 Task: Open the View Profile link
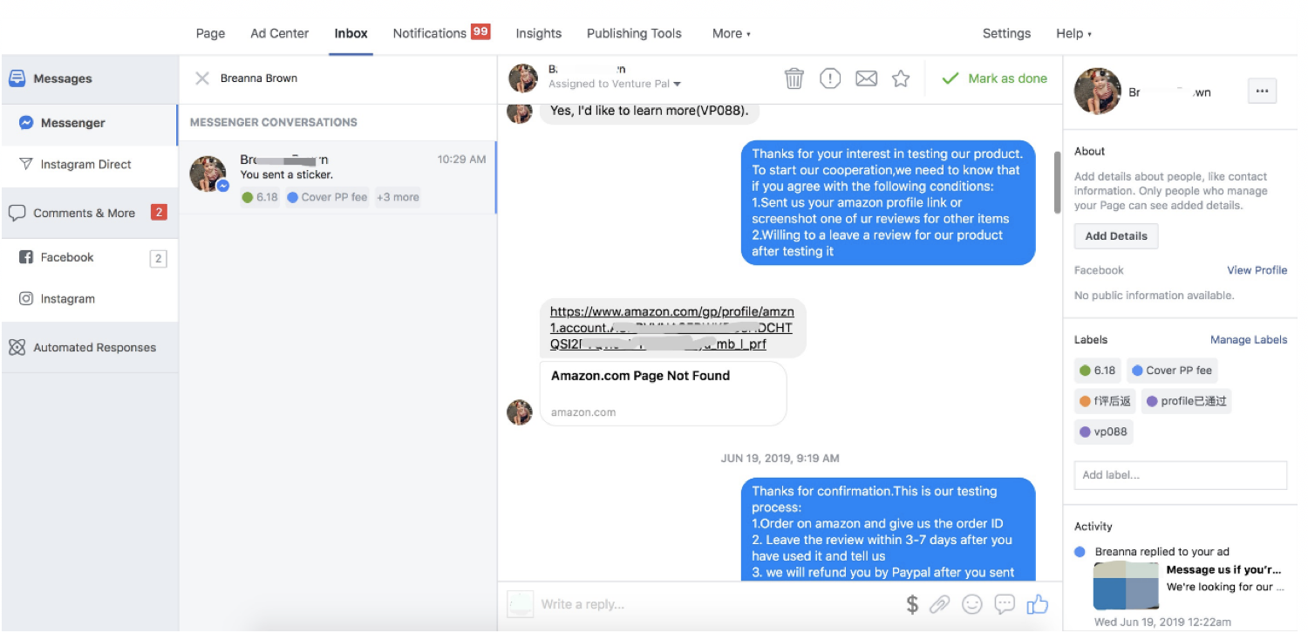pos(1257,270)
